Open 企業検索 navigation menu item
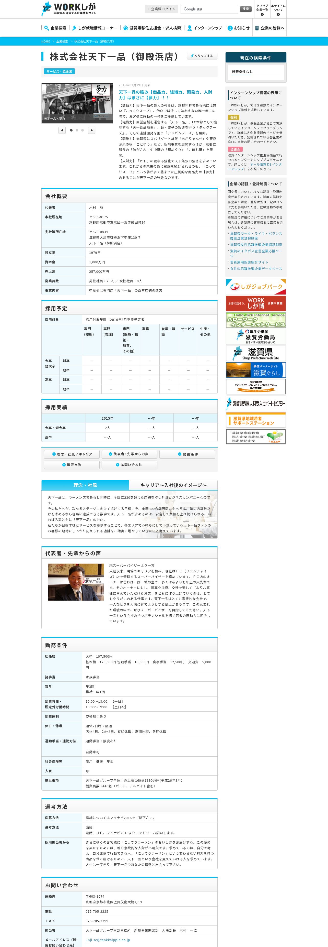The height and width of the screenshot is (947, 328). (x=55, y=28)
